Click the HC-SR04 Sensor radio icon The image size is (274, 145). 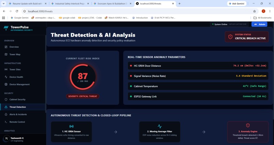pos(71,126)
